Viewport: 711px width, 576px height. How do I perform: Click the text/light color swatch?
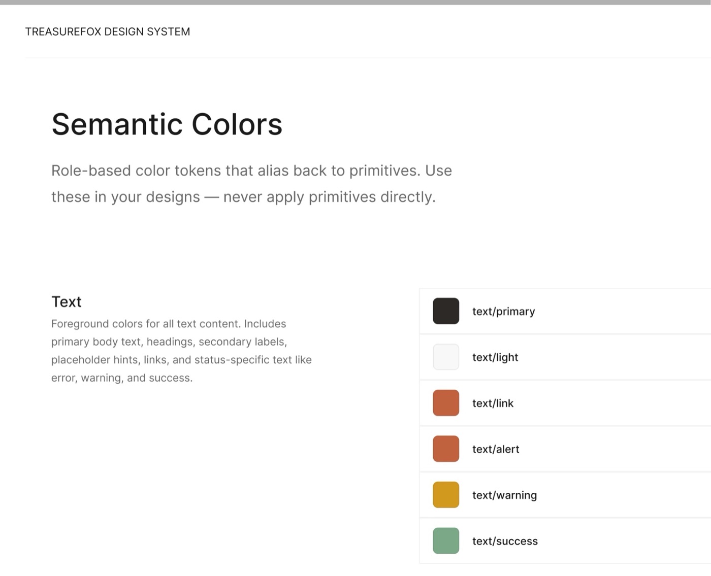point(446,357)
